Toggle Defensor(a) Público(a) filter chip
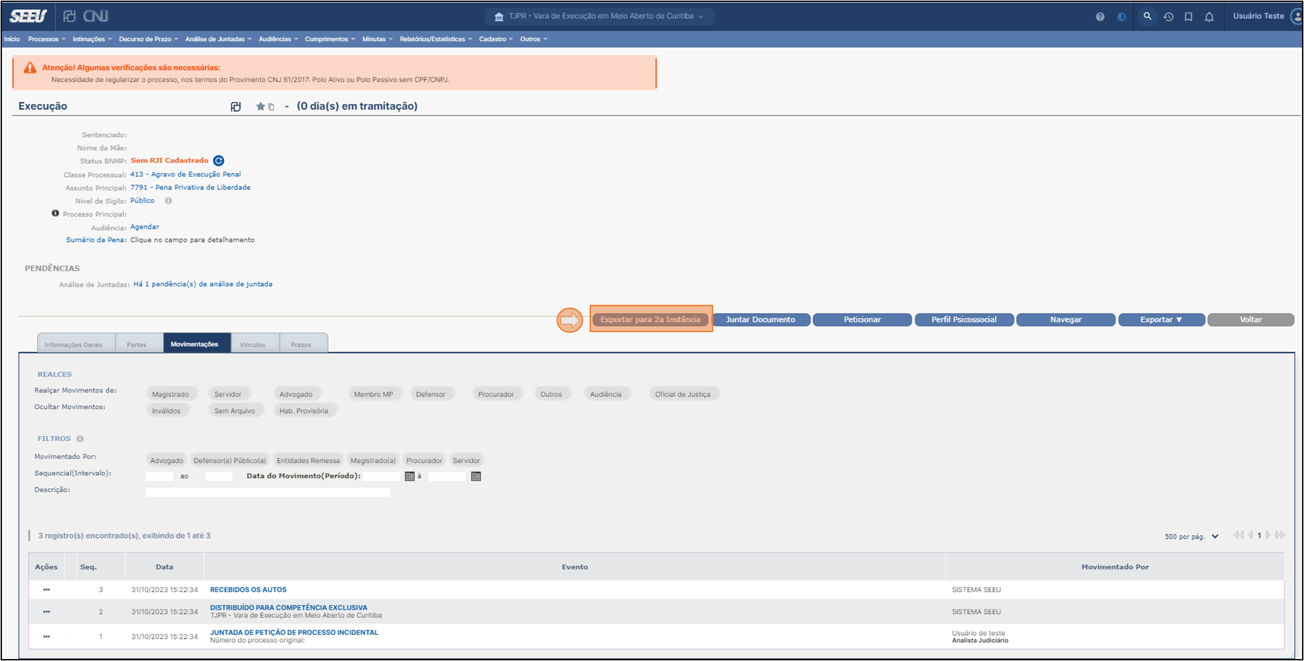 pos(230,460)
